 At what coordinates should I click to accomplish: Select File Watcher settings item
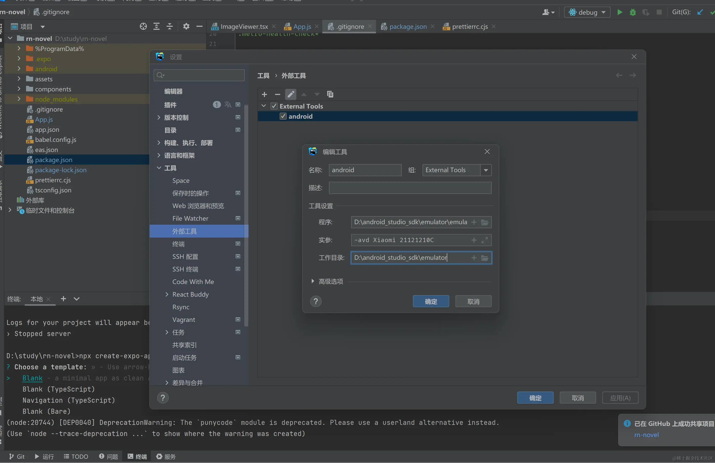pos(190,218)
